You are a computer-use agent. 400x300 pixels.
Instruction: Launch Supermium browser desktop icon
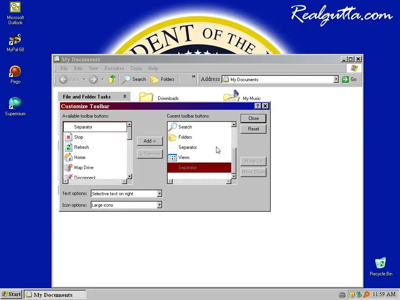click(x=15, y=107)
